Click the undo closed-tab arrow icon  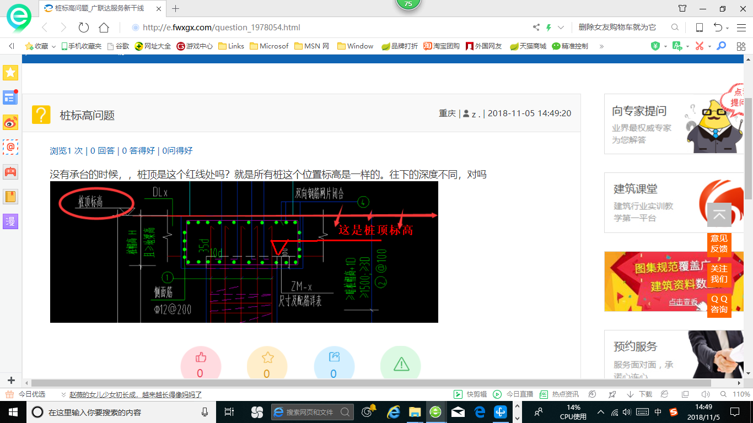[718, 28]
